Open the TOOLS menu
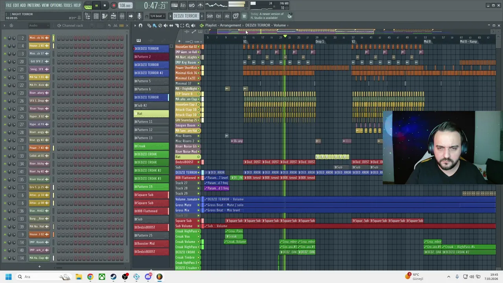This screenshot has width=503, height=283. [68, 6]
